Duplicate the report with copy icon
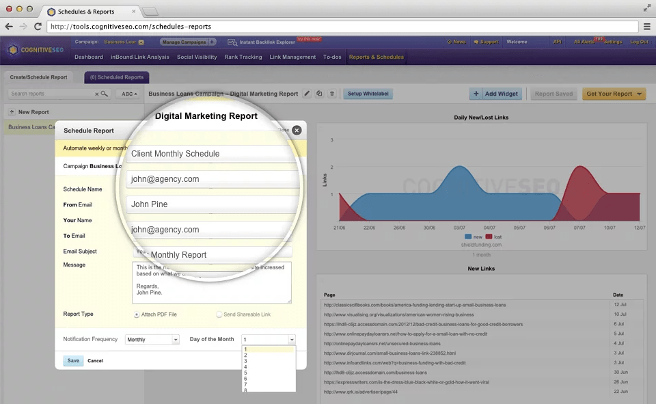The image size is (656, 404). coord(319,94)
